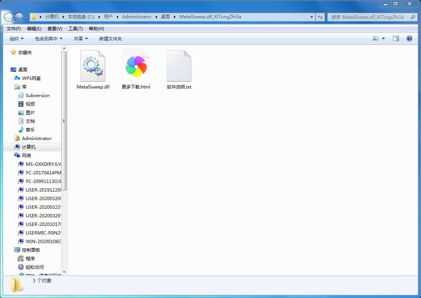Click the 库 library icon in sidebar
The image size is (421, 298).
coord(17,87)
